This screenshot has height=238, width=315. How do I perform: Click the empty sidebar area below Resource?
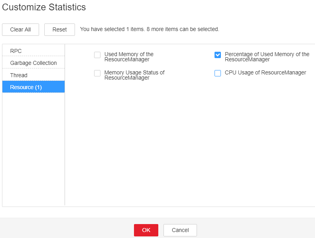pyautogui.click(x=33, y=148)
